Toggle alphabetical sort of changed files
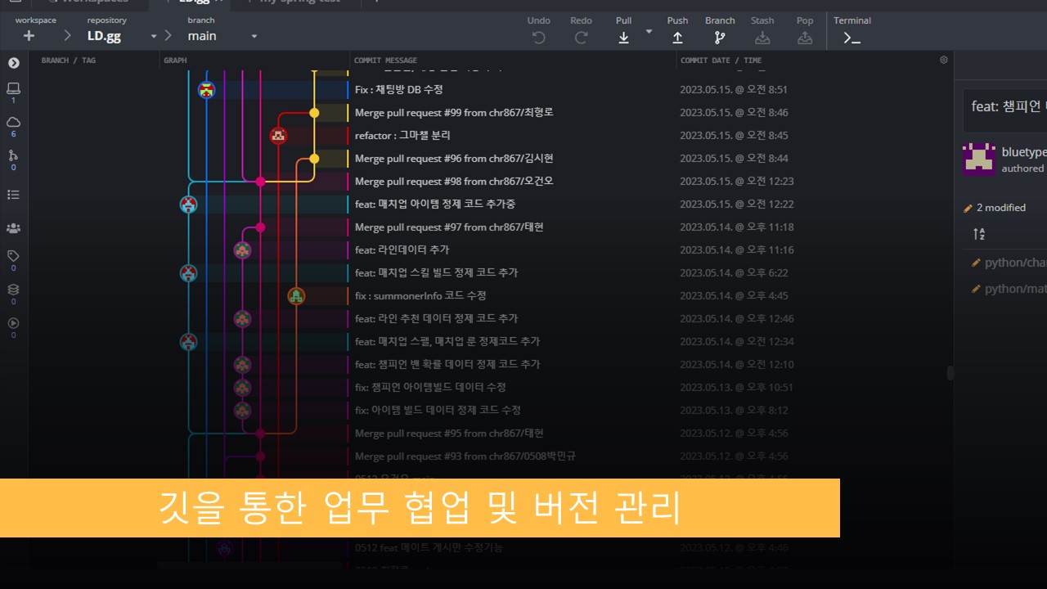The image size is (1047, 589). 979,234
